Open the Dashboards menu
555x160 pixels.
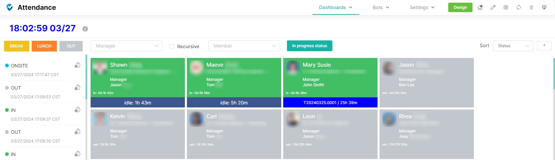(335, 7)
